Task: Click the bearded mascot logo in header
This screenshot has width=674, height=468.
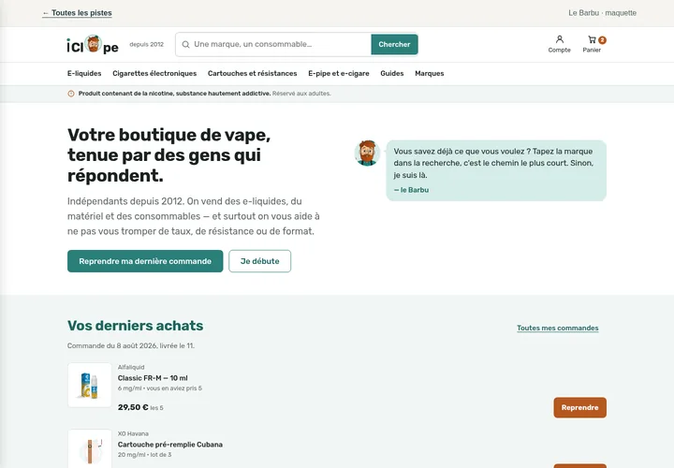Action: click(93, 44)
